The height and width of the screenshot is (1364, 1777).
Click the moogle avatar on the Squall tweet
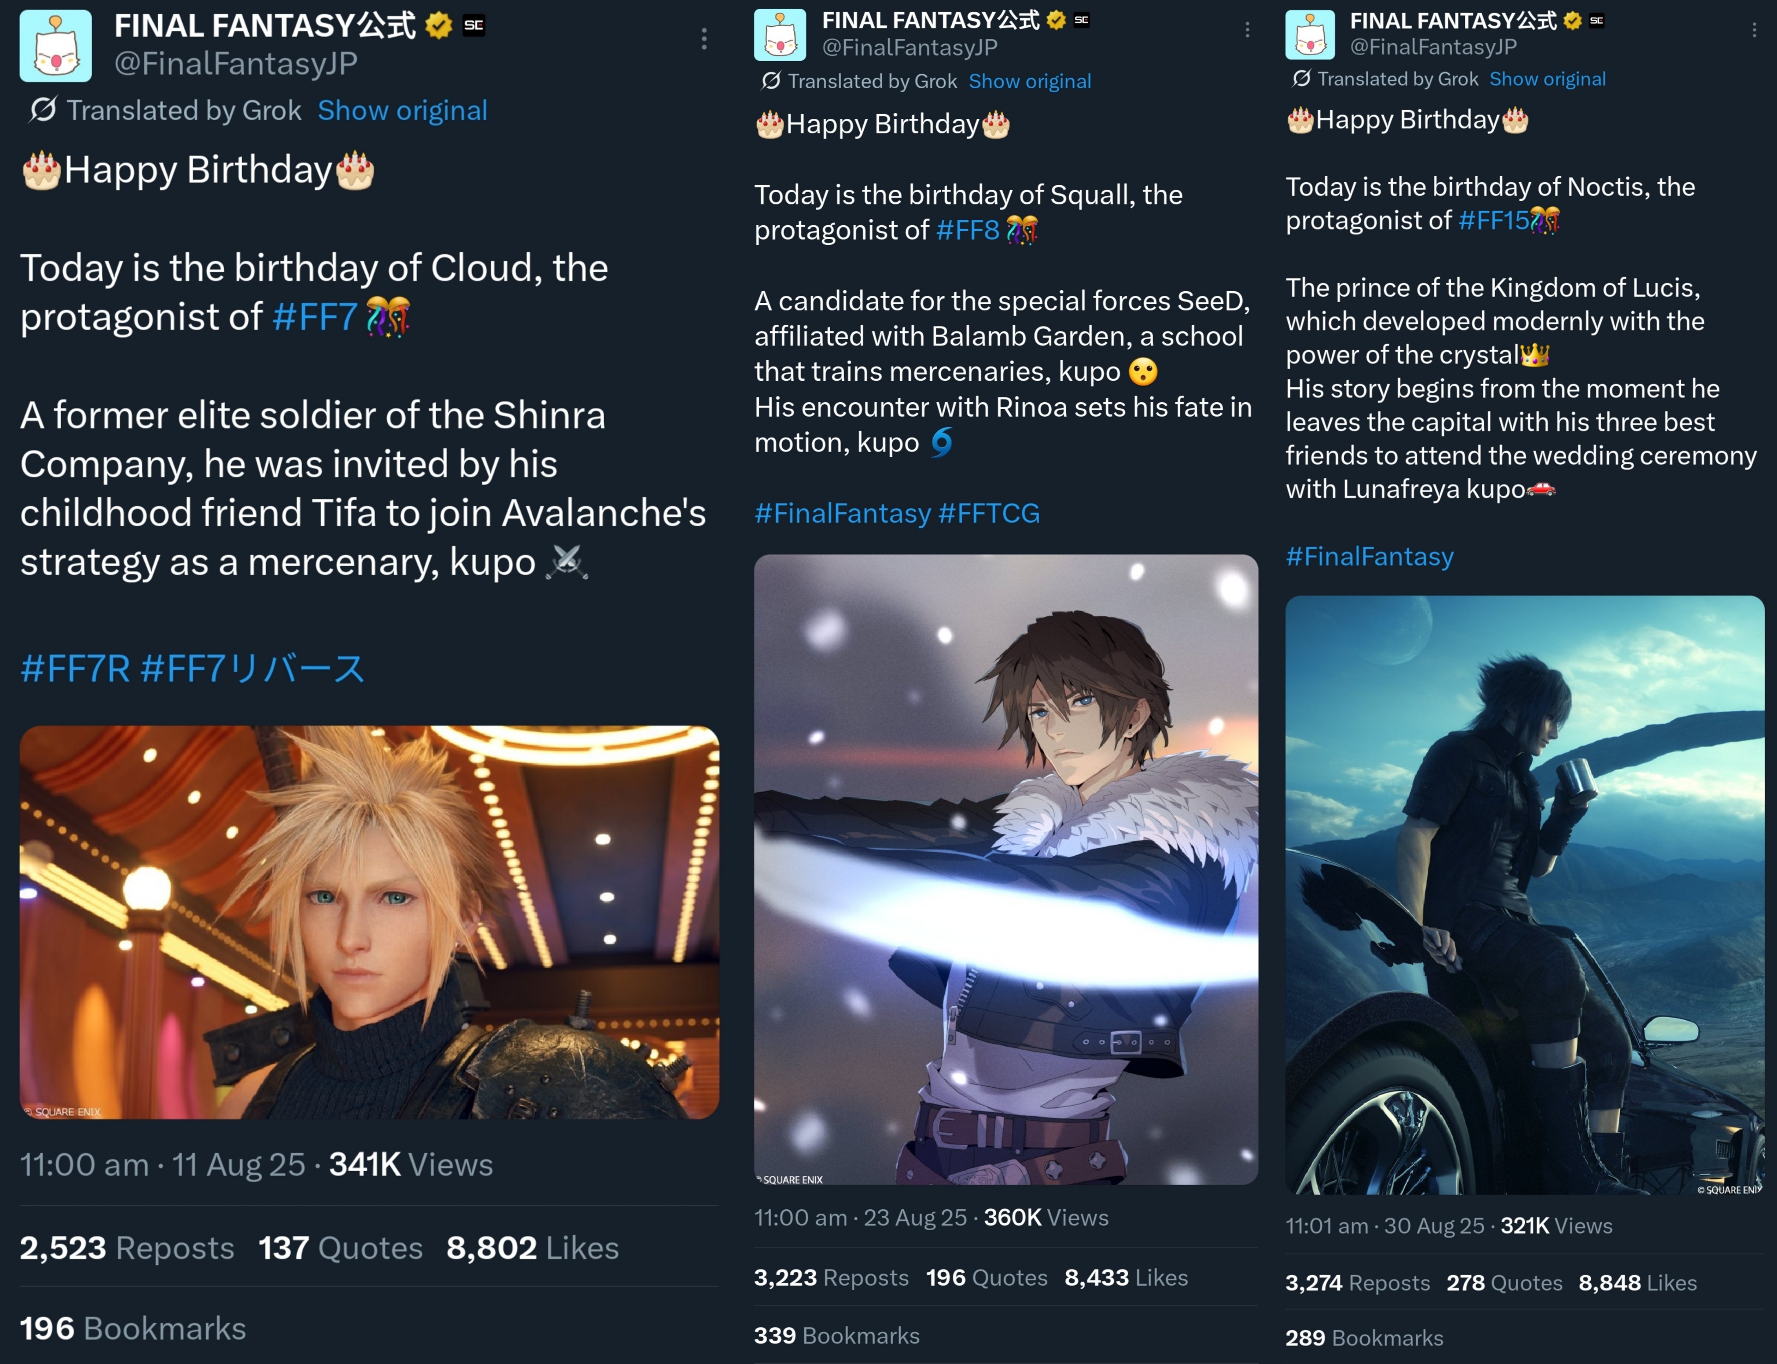tap(779, 35)
